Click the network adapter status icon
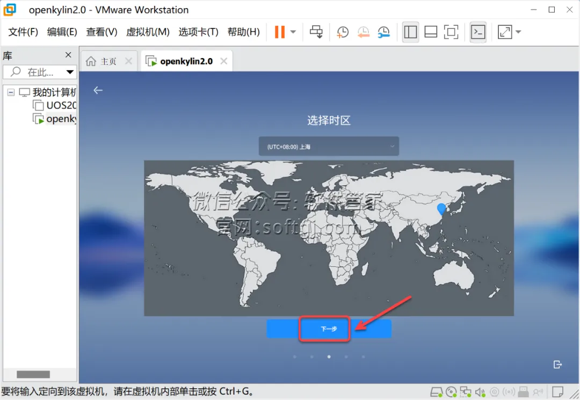The image size is (580, 400). (x=465, y=392)
